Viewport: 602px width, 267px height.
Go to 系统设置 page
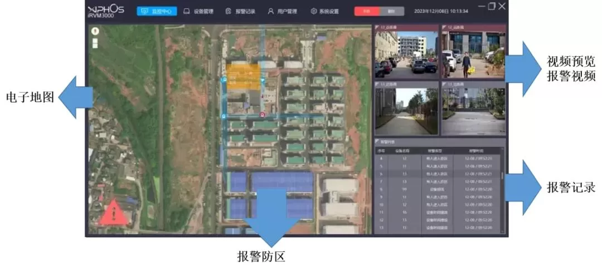pos(329,11)
